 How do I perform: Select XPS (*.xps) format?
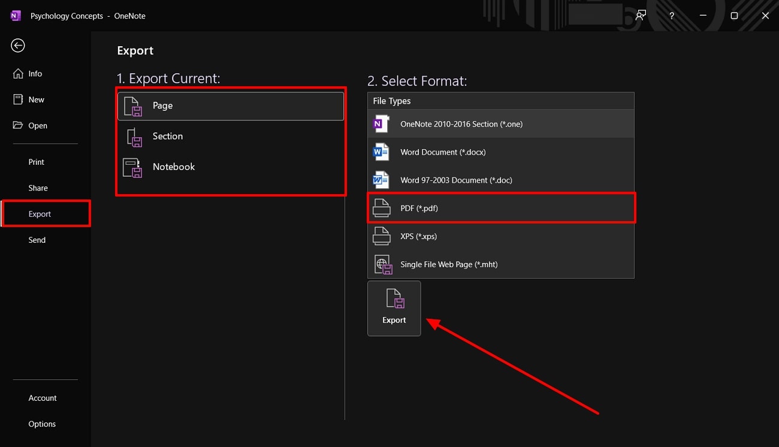click(501, 236)
